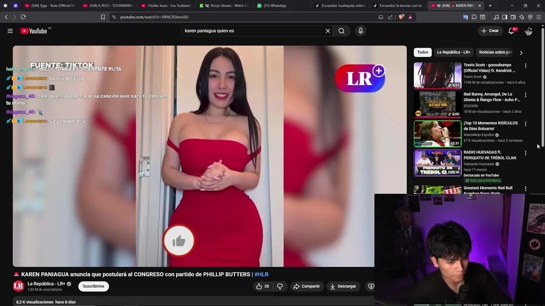Open the WatchMojo Español channel link
Viewport: 545px width, 306px height.
(x=479, y=135)
